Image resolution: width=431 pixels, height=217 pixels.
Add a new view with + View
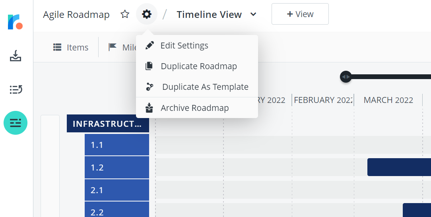click(300, 14)
